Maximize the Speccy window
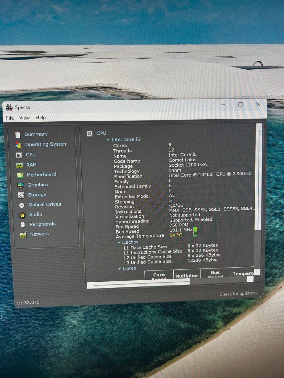The height and width of the screenshot is (378, 284). [241, 105]
